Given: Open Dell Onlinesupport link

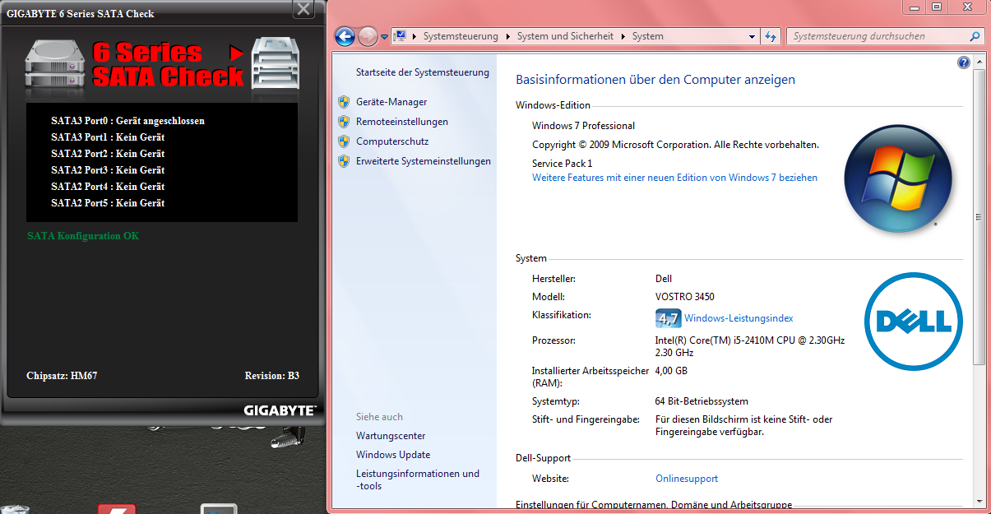Looking at the screenshot, I should point(687,479).
